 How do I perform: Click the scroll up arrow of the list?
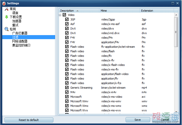point(176,15)
